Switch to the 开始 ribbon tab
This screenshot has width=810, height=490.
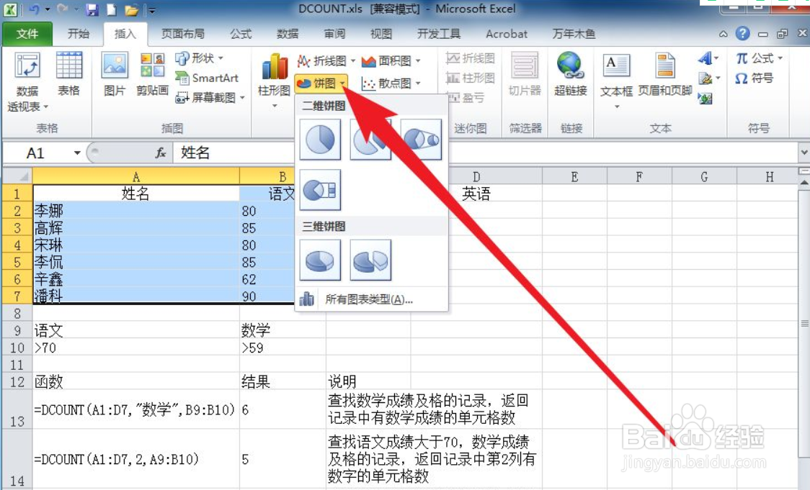79,33
